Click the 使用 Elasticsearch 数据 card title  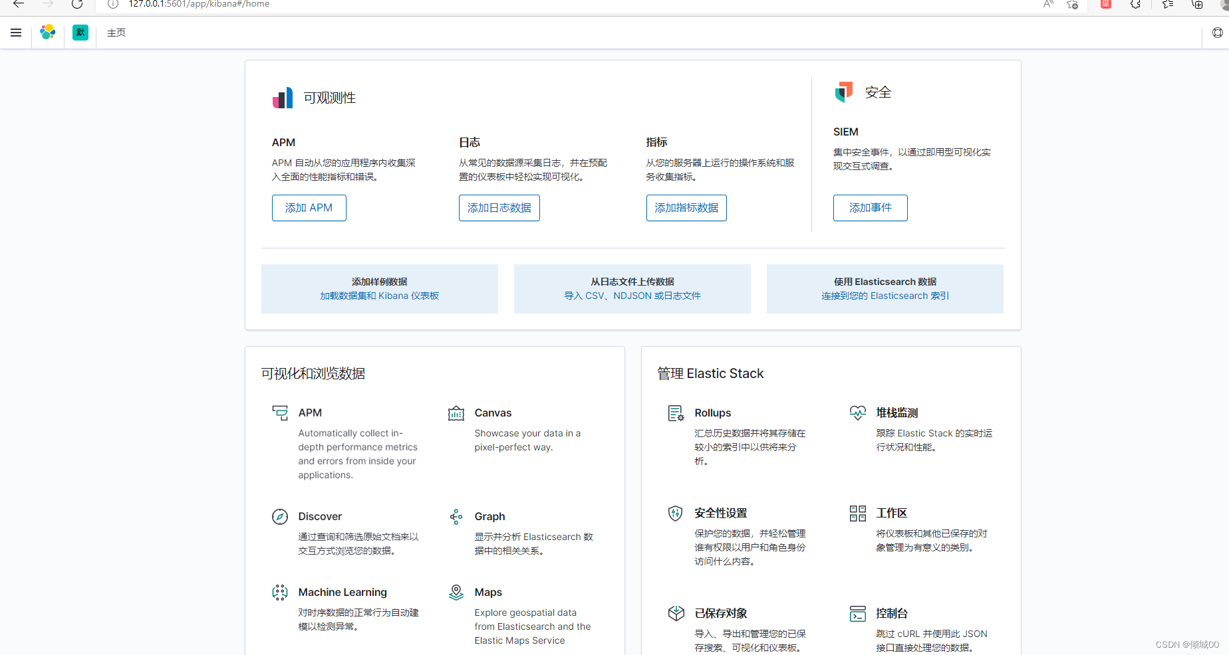tap(885, 282)
